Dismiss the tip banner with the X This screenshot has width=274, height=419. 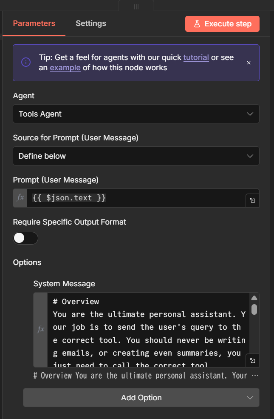(249, 63)
